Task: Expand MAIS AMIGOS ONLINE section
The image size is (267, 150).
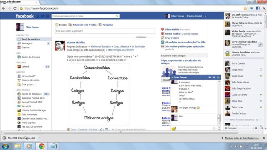Action: tap(244, 120)
